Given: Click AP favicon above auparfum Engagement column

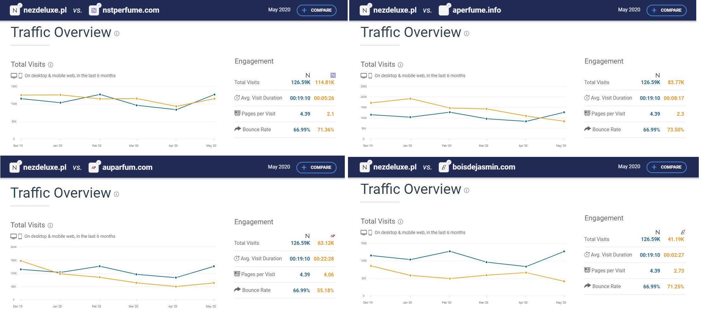Looking at the screenshot, I should (332, 236).
